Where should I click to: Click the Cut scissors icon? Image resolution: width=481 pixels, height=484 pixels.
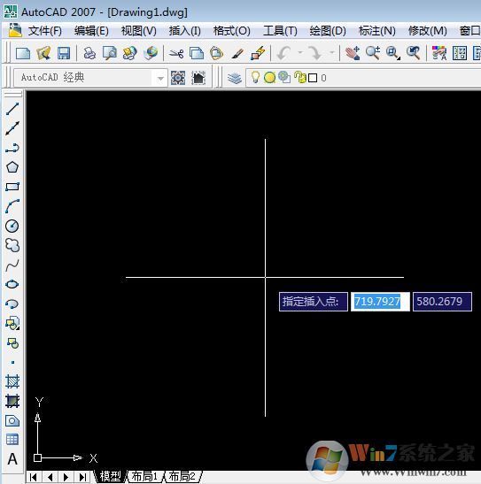coord(176,54)
